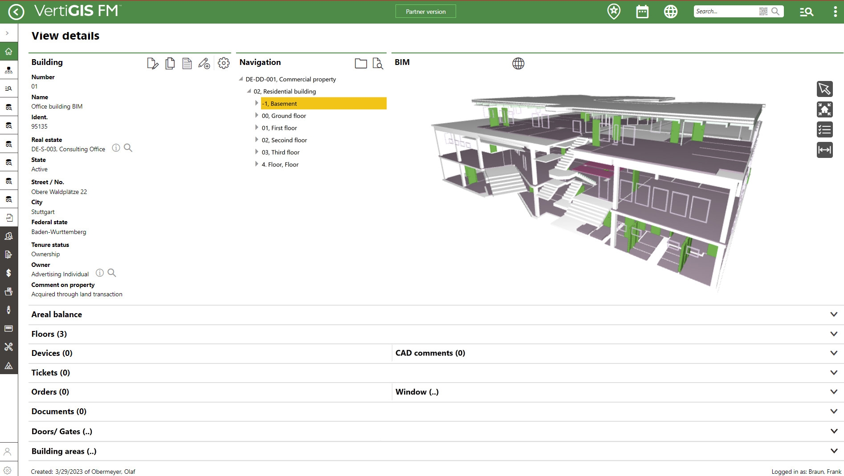Click the edit building document icon
This screenshot has width=844, height=476.
(152, 63)
